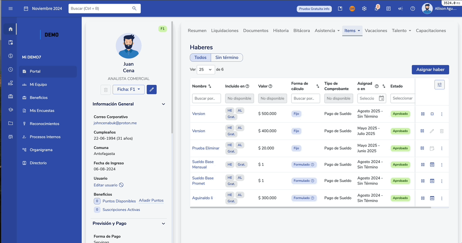
Task: Open the hamburger menu in top bar
Action: [x=11, y=9]
